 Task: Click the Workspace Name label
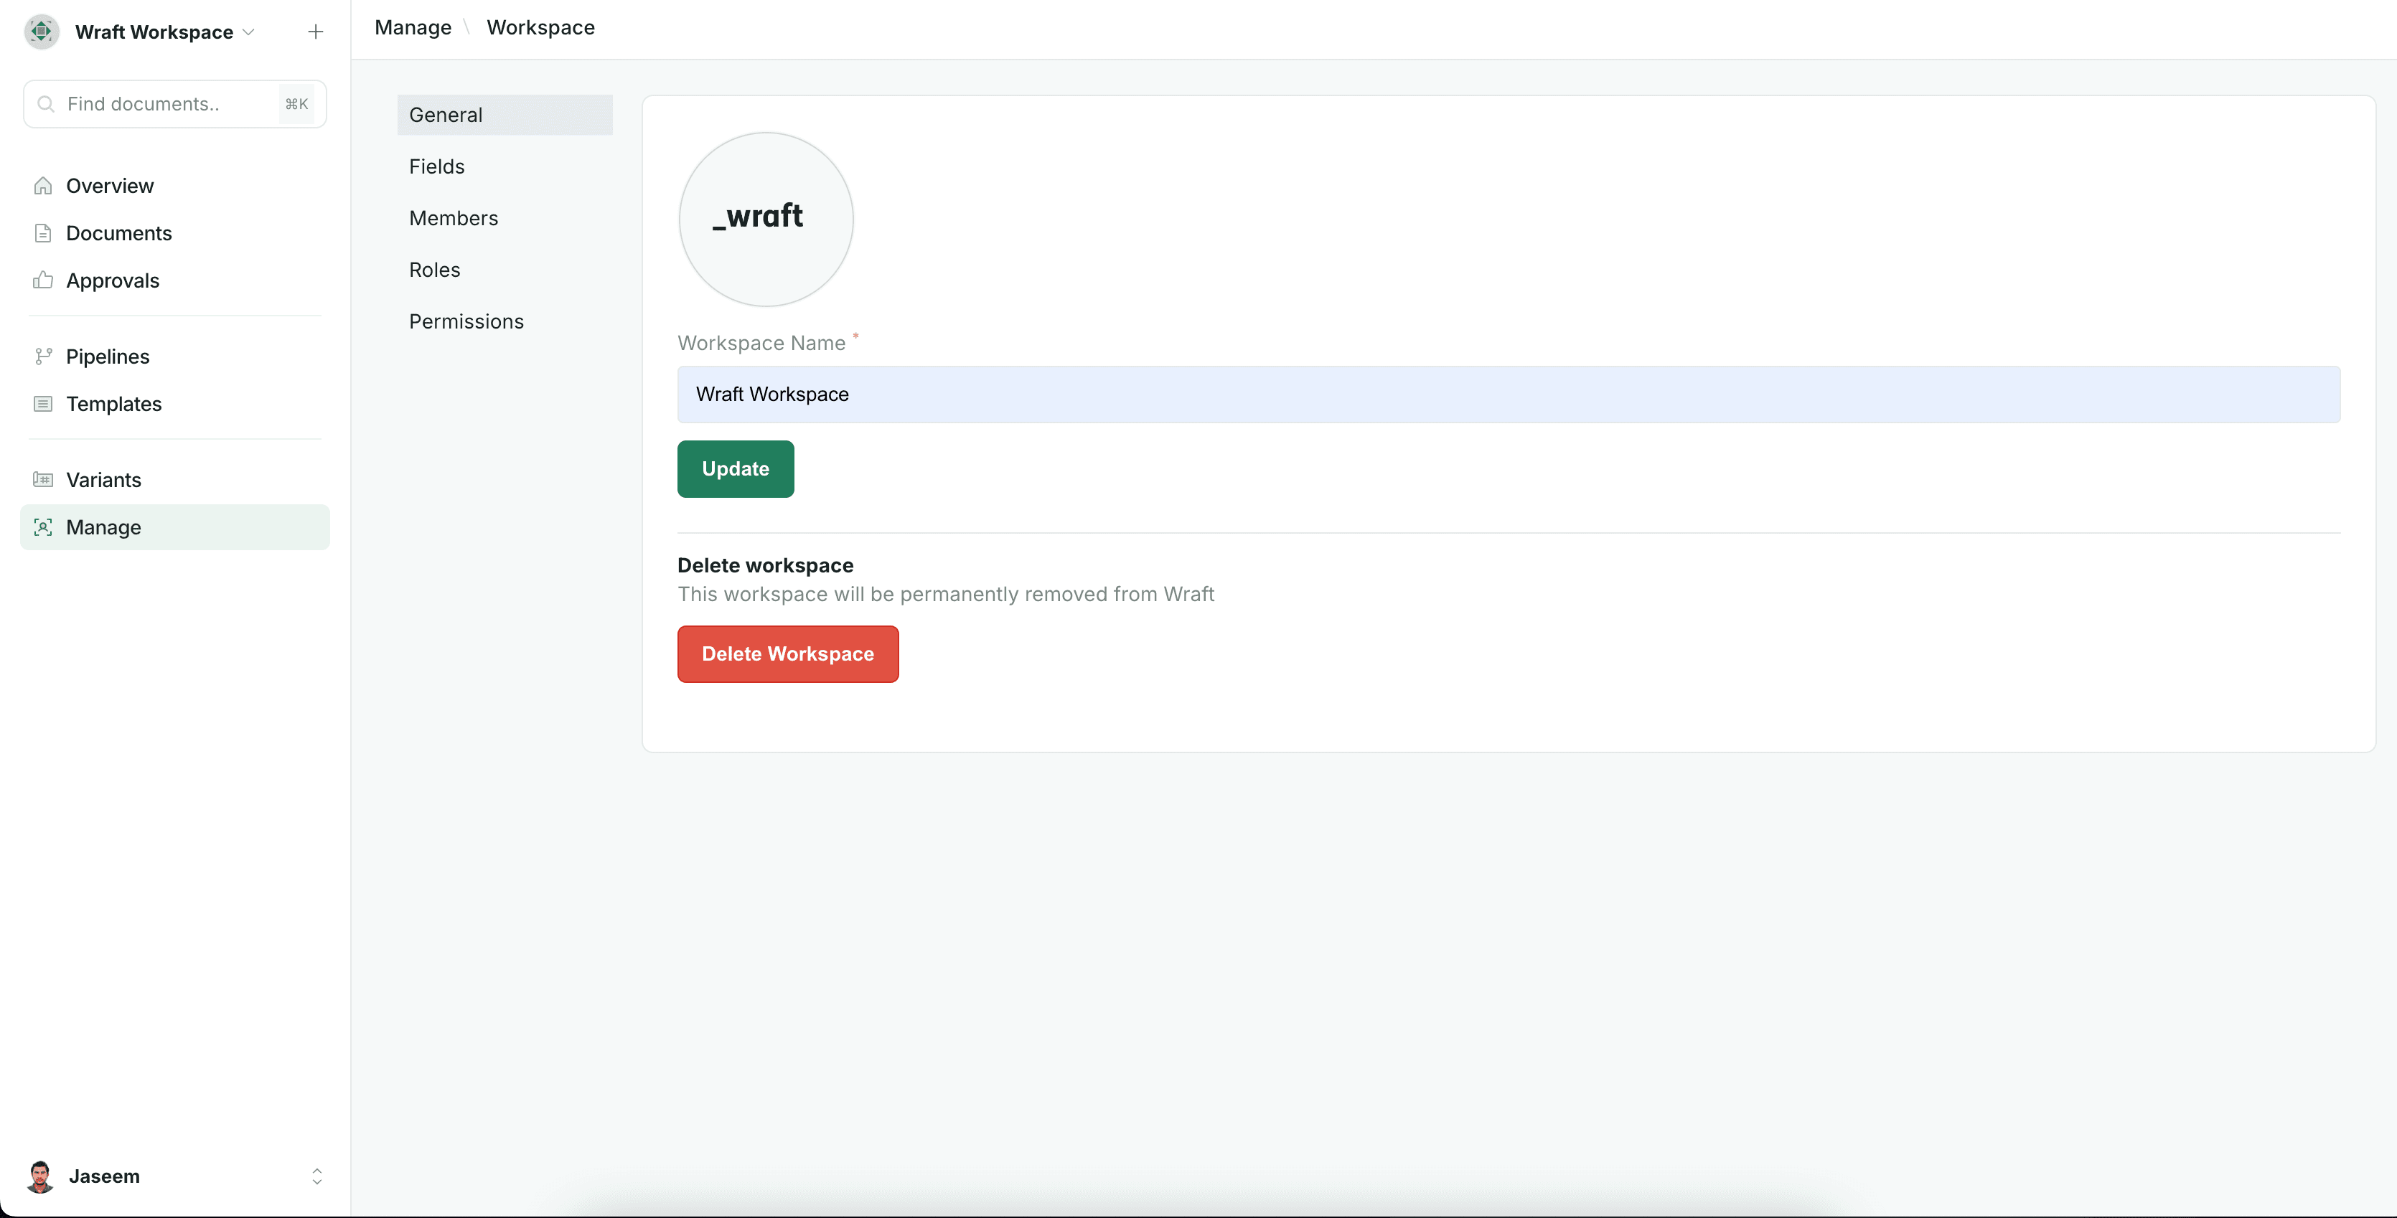point(761,343)
